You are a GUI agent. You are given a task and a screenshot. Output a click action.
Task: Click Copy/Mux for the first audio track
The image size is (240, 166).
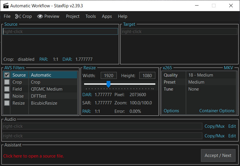[x=214, y=126]
